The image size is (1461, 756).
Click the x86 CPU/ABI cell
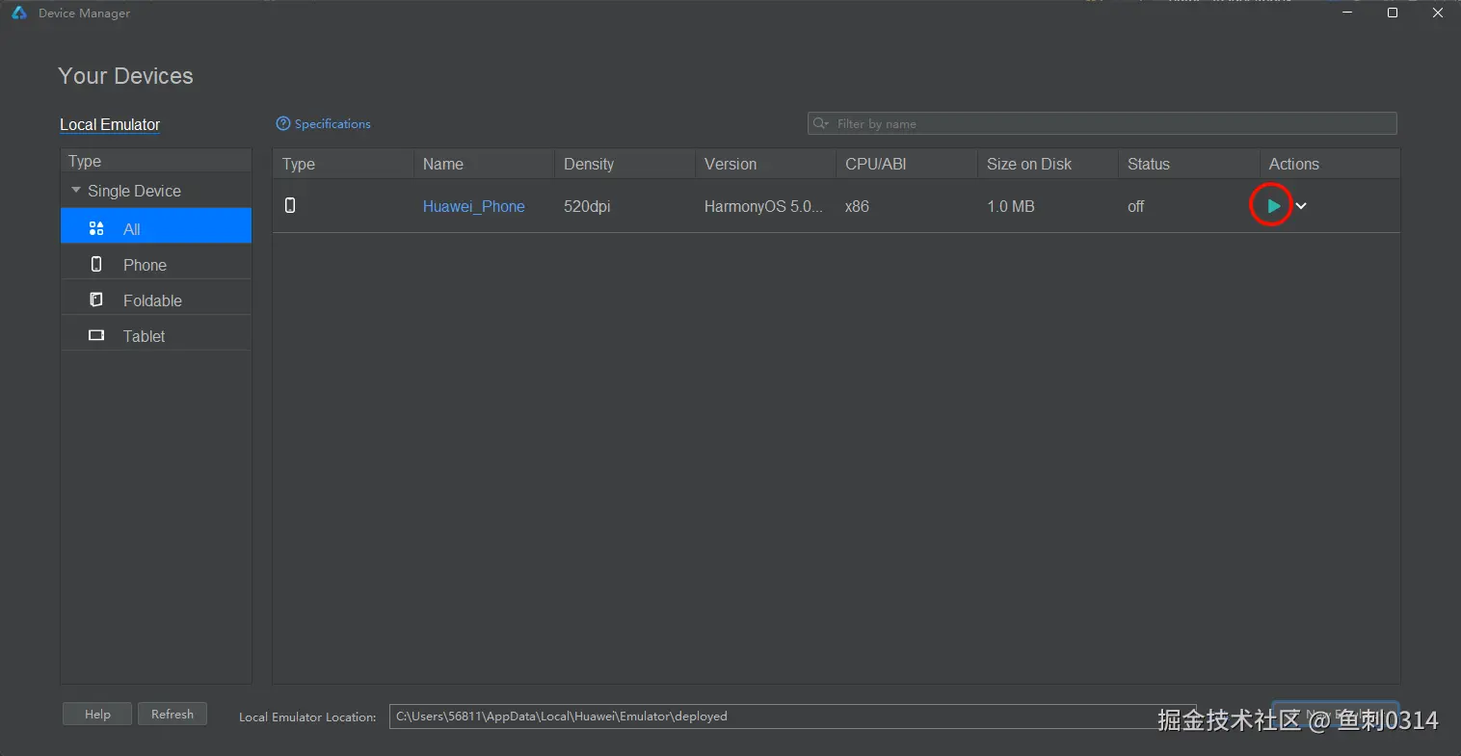tap(857, 206)
